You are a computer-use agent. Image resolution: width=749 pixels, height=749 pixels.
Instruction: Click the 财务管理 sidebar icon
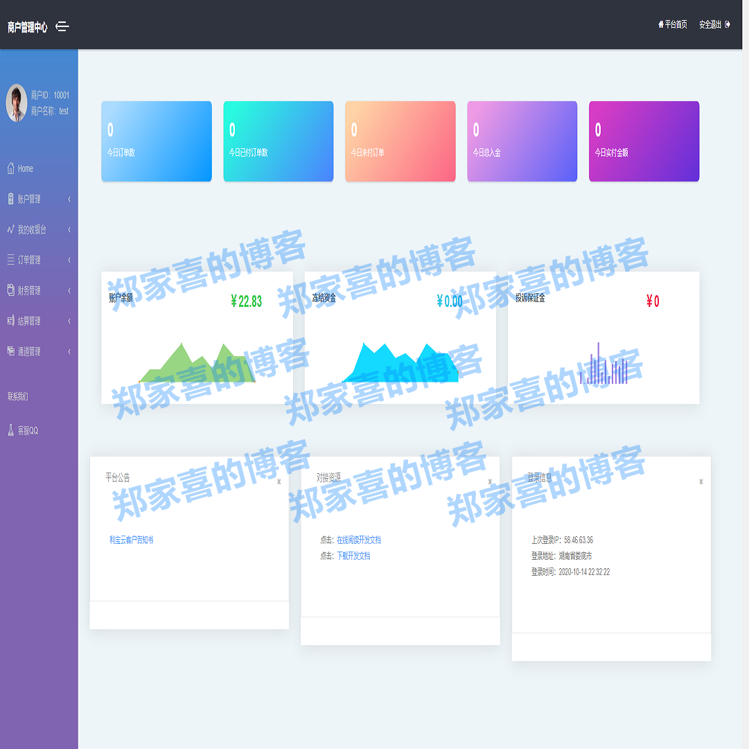[10, 290]
